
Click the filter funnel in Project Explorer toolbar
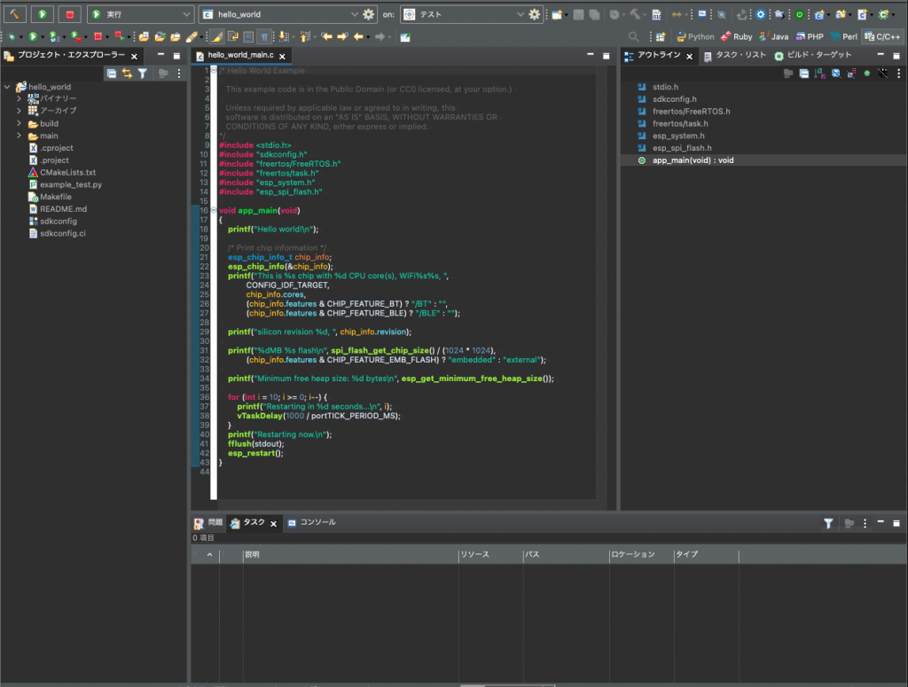[x=142, y=74]
